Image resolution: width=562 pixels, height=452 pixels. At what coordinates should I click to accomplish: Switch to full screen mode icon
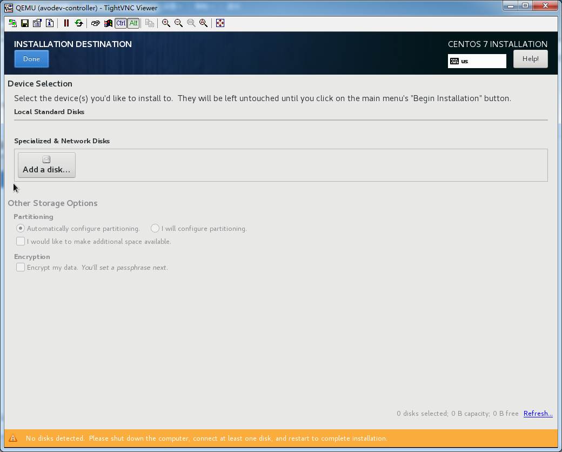coord(220,23)
